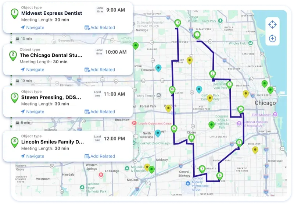Open the Midwest Express Dentist title
Image resolution: width=294 pixels, height=204 pixels.
[51, 13]
